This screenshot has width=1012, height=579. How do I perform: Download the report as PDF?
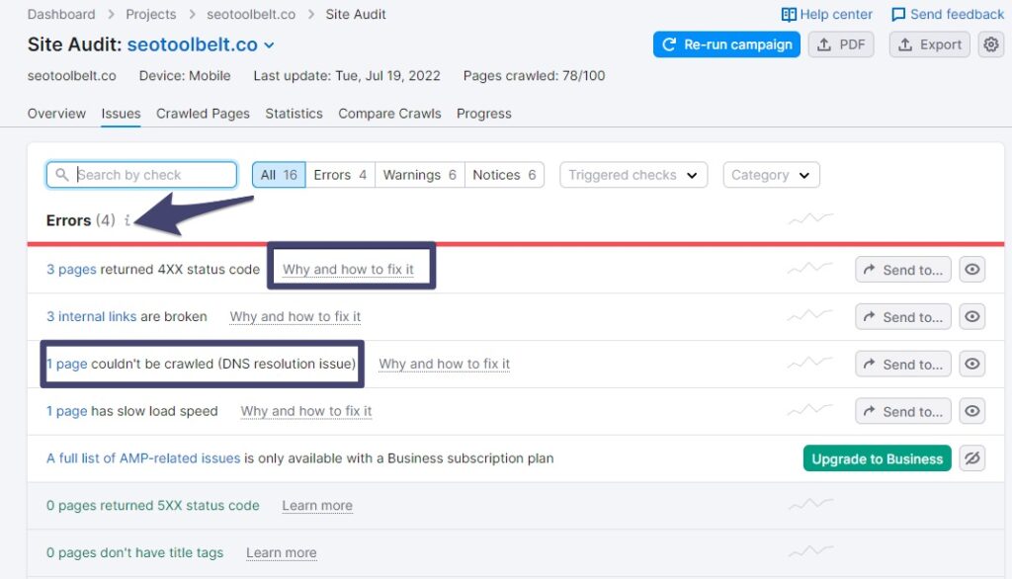(841, 44)
